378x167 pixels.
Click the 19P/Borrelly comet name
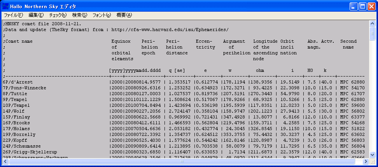[19, 134]
